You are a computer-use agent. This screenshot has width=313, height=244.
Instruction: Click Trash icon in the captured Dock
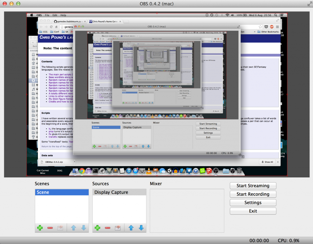239,171
